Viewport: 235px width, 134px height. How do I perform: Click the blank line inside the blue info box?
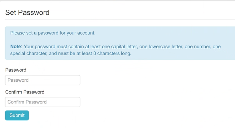(x=119, y=40)
